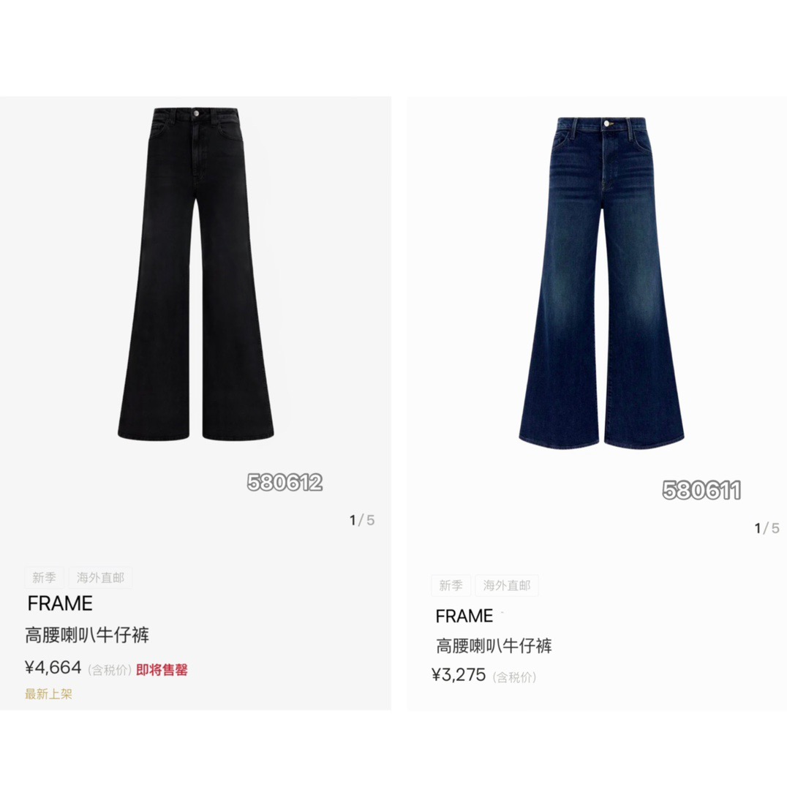Open blue 高腰喇叭牛仔裤 product title
The height and width of the screenshot is (787, 787).
494,645
